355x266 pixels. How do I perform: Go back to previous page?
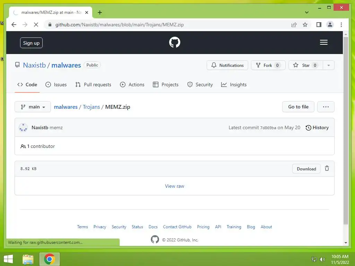pyautogui.click(x=14, y=25)
